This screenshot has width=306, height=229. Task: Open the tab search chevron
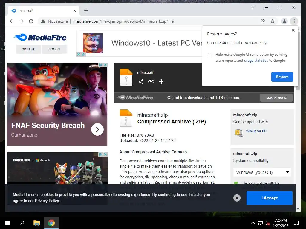[x=252, y=7]
